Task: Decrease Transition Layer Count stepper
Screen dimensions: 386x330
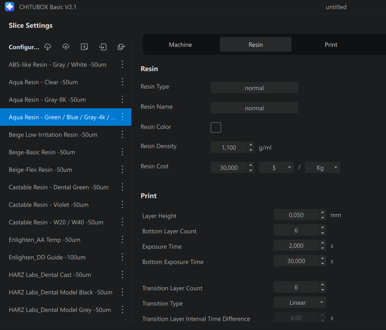Action: coord(323,290)
